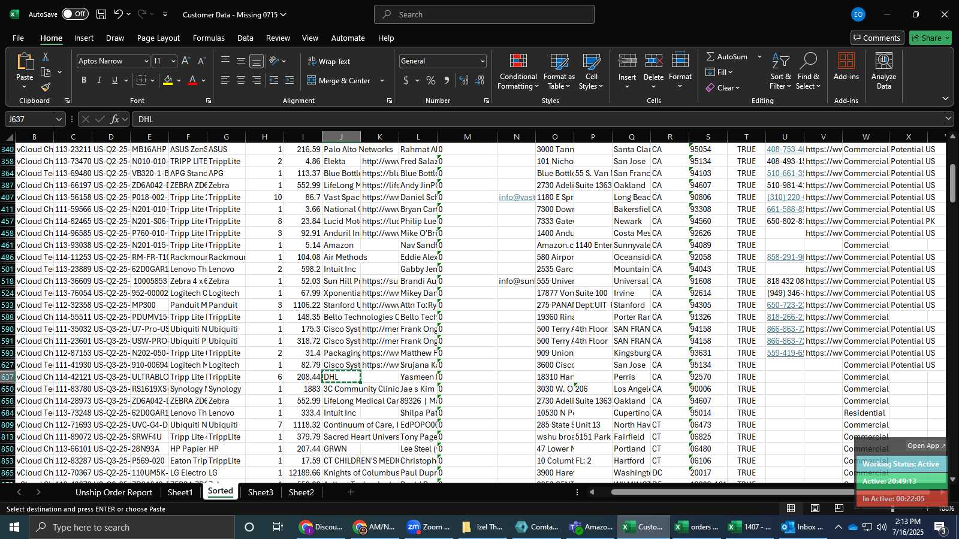
Task: Open Sort & Filter dropdown
Action: (780, 71)
